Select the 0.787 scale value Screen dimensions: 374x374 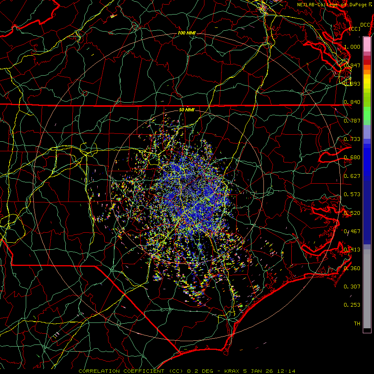click(352, 121)
